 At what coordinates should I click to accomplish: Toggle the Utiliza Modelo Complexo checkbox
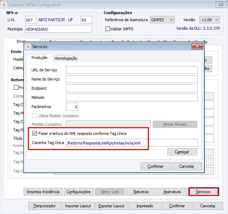pos(34,116)
